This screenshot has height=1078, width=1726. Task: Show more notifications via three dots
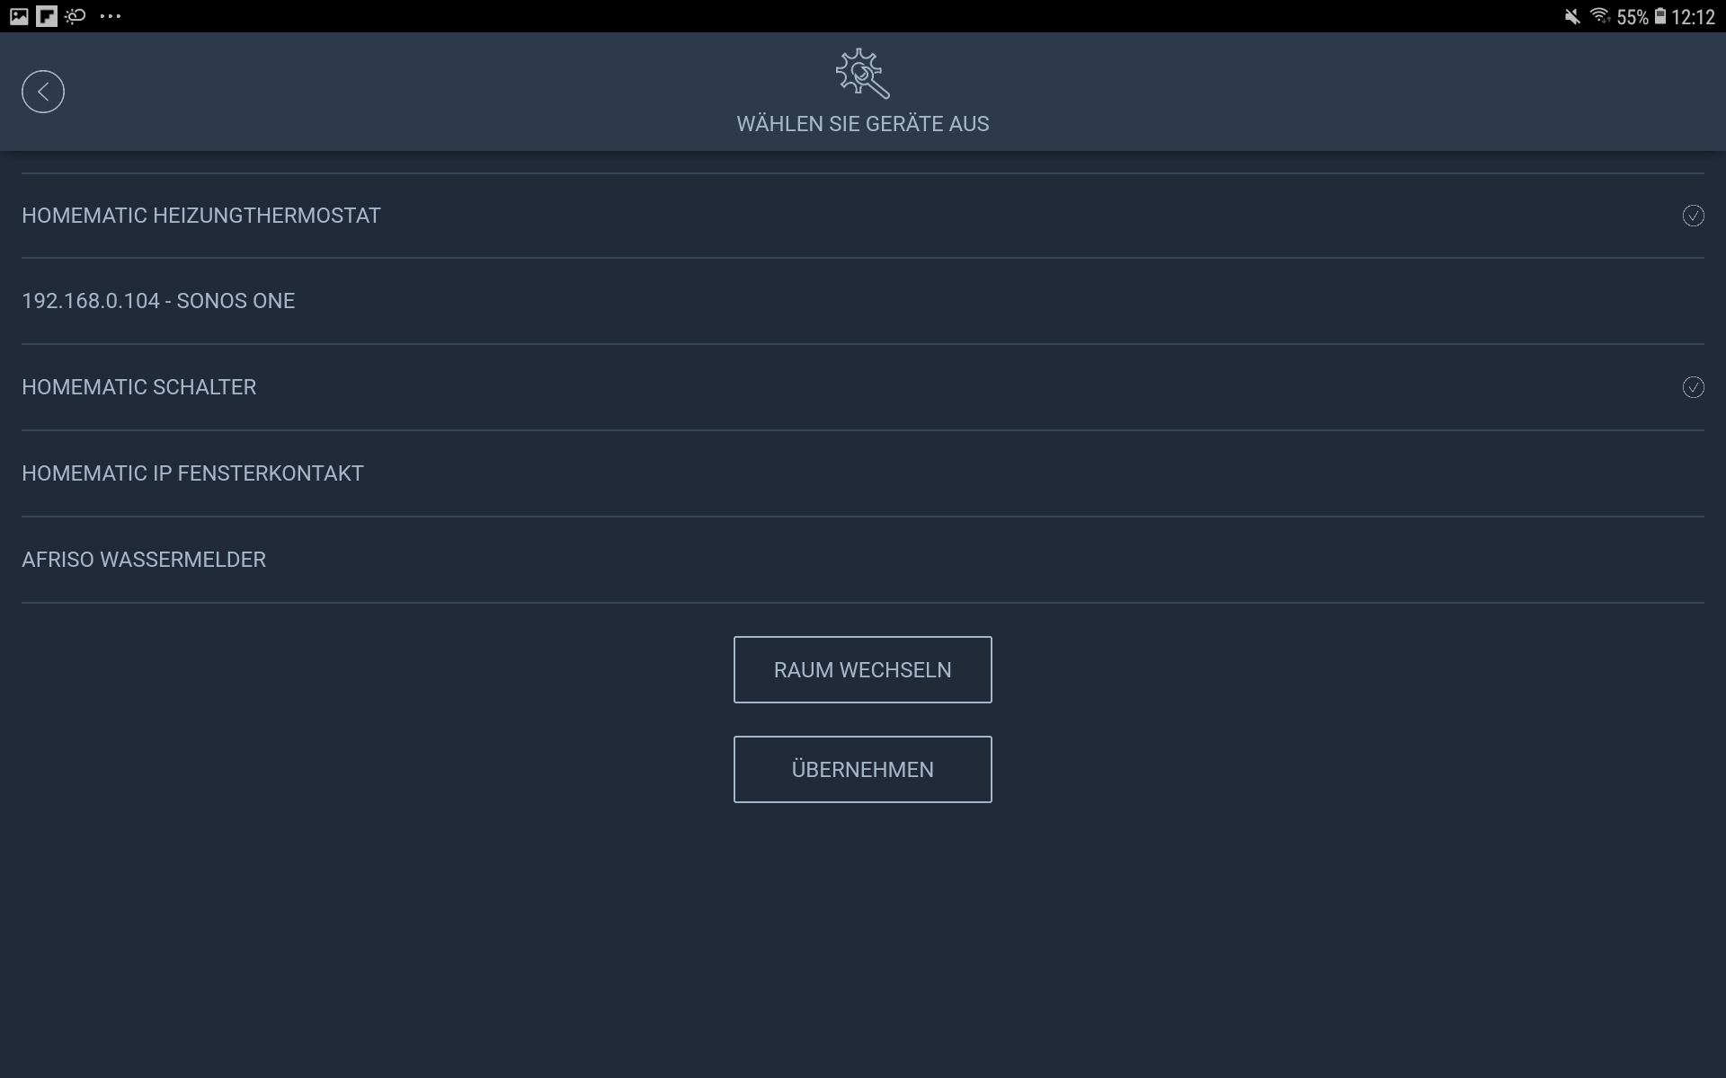click(x=110, y=16)
